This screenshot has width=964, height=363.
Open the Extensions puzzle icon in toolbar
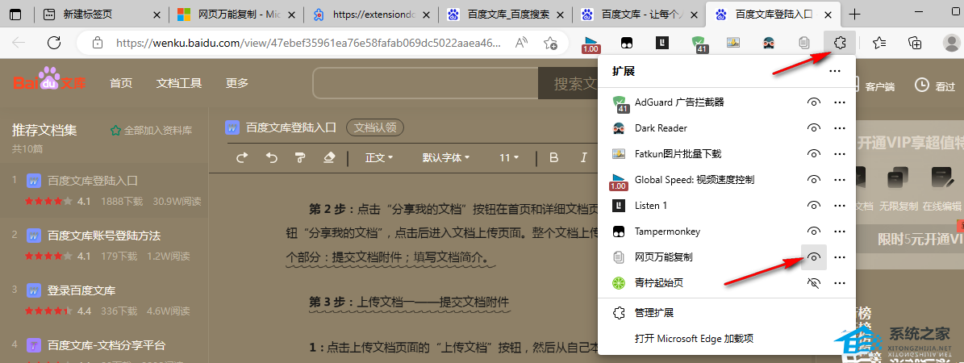(839, 43)
